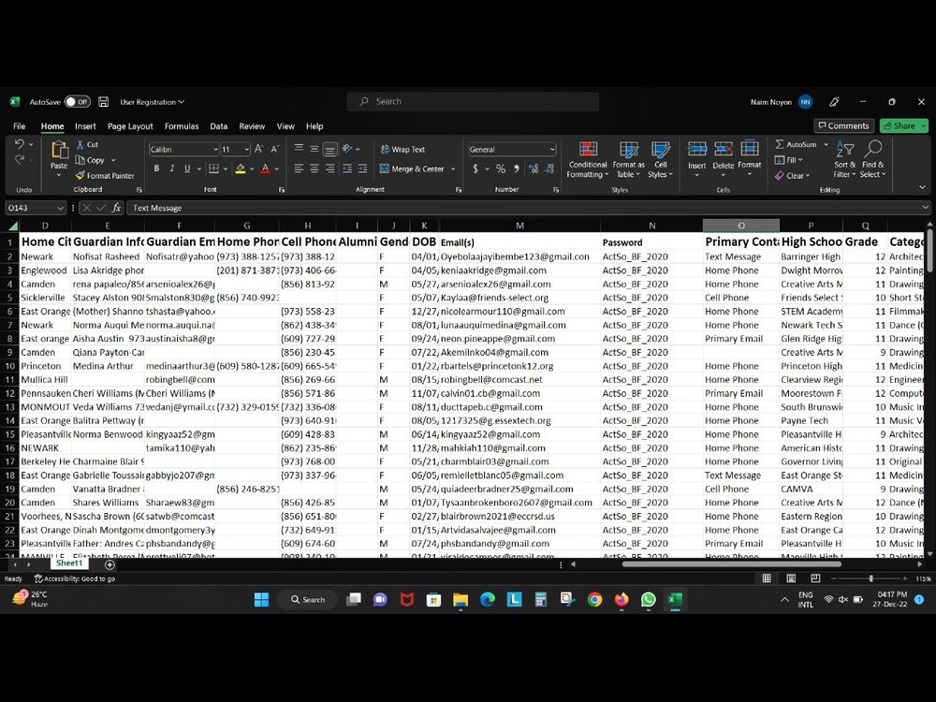Image resolution: width=936 pixels, height=702 pixels.
Task: Open the Review tab
Action: point(252,126)
